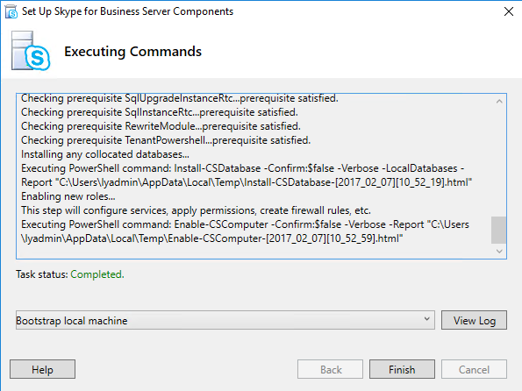Click the scrollbar track above the thumb
This screenshot has width=522, height=391.
pos(499,162)
